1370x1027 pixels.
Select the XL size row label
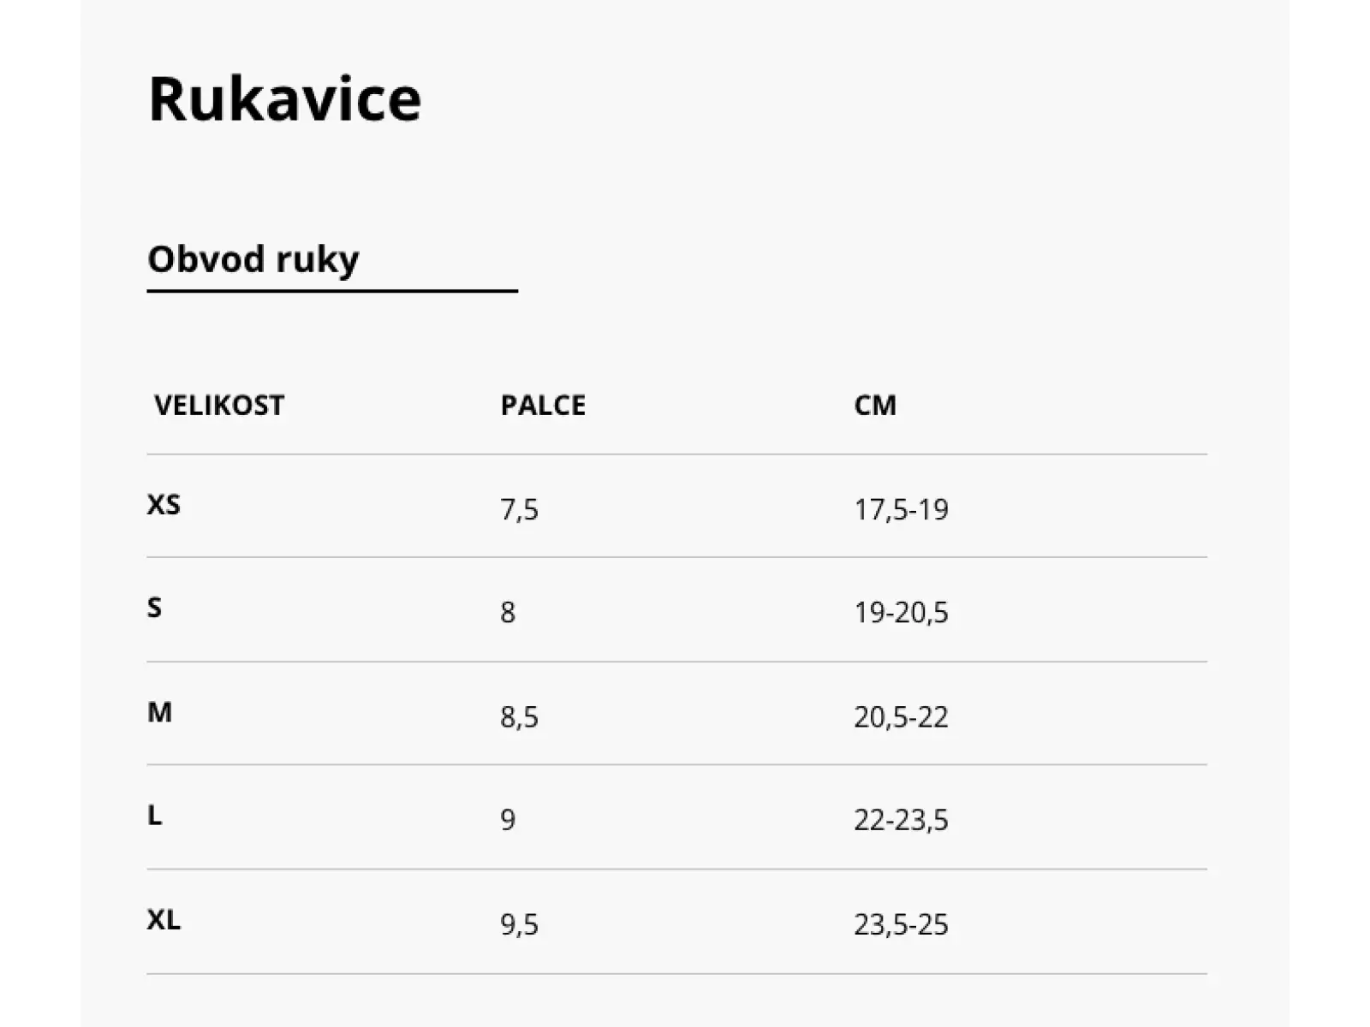(164, 920)
